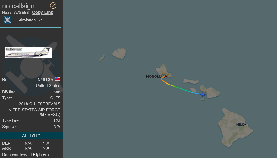Click the hex code A7855B
The width and height of the screenshot is (277, 158).
click(x=21, y=13)
